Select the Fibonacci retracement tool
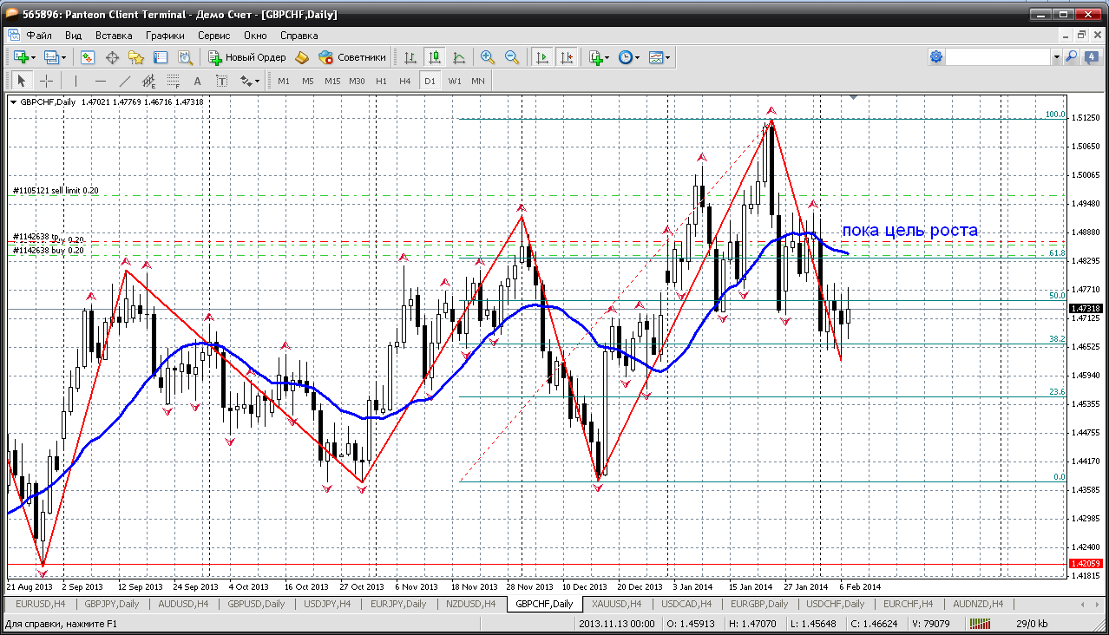This screenshot has height=635, width=1109. tap(173, 81)
